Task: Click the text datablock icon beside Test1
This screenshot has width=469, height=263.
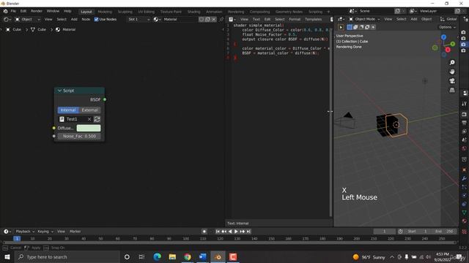Action: pos(62,119)
